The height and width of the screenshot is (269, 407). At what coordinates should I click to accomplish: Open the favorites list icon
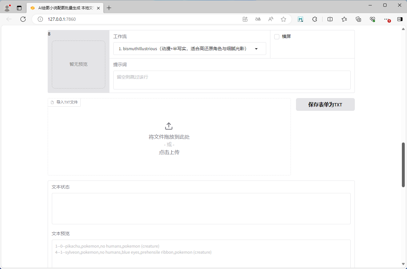pos(344,19)
